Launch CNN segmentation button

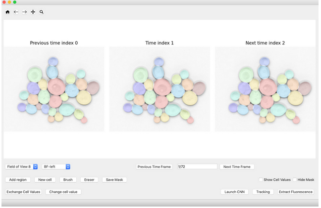point(235,192)
